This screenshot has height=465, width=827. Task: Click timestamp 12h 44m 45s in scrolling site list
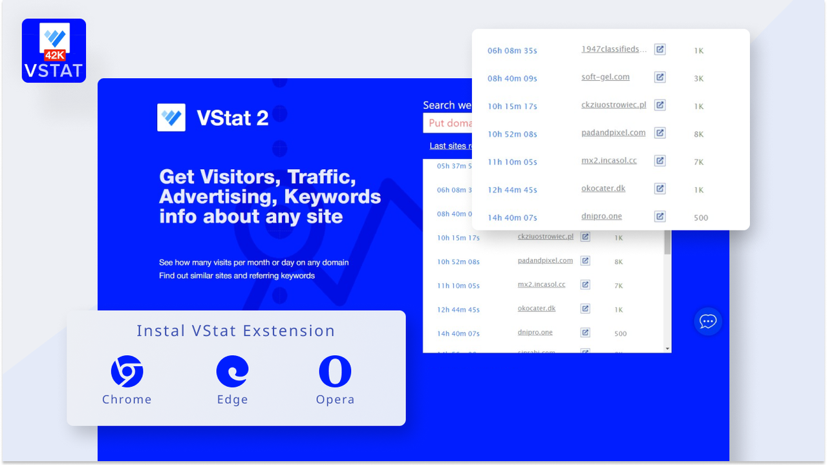tap(458, 310)
